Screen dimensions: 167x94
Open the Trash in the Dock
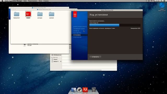tap(94, 90)
